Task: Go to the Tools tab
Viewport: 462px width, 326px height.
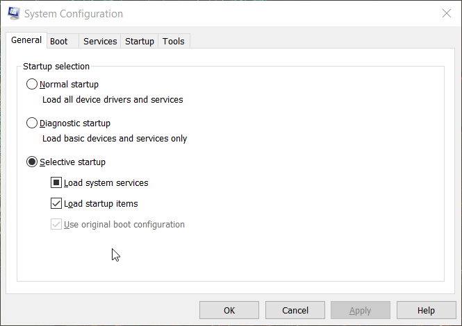Action: (x=174, y=42)
